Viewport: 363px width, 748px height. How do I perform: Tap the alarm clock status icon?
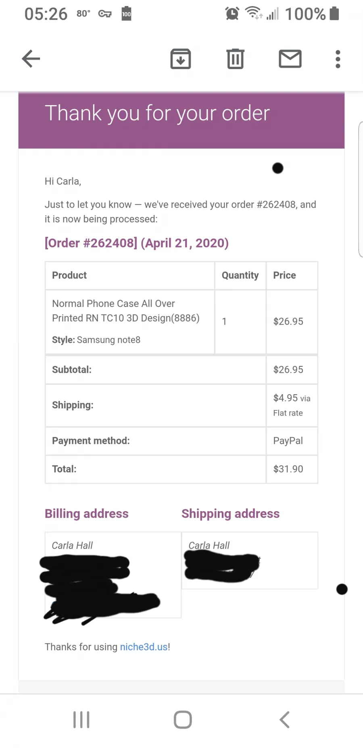pos(232,14)
